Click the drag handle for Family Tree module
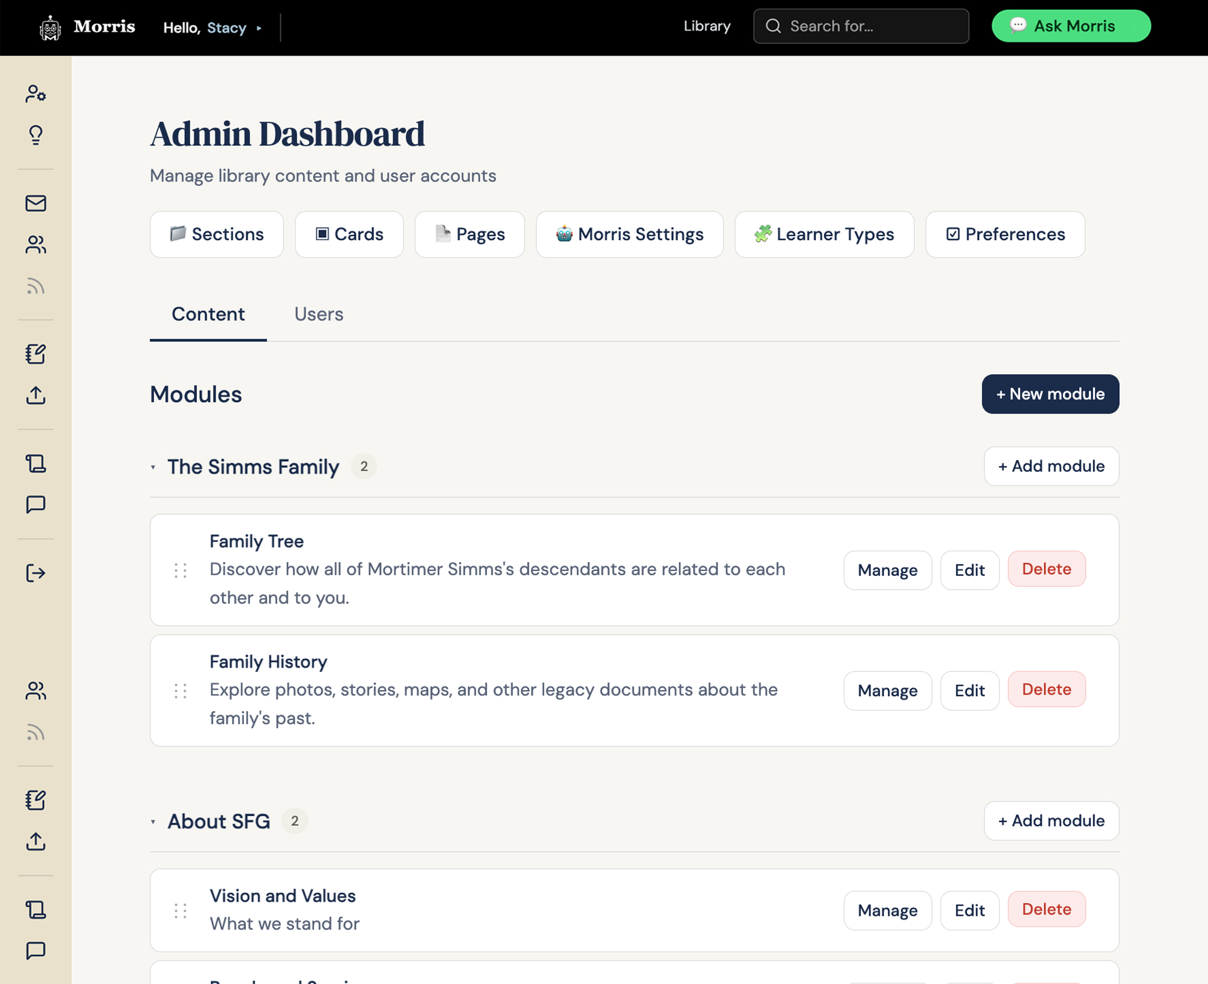This screenshot has width=1208, height=984. (180, 570)
